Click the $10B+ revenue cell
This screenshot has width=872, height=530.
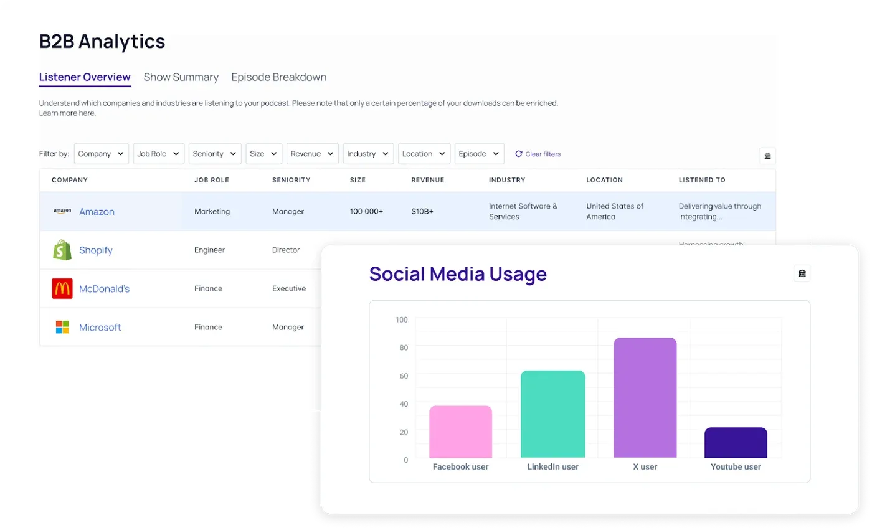point(422,211)
